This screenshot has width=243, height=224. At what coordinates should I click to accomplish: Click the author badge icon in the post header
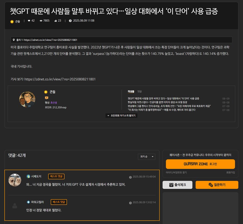[12, 22]
